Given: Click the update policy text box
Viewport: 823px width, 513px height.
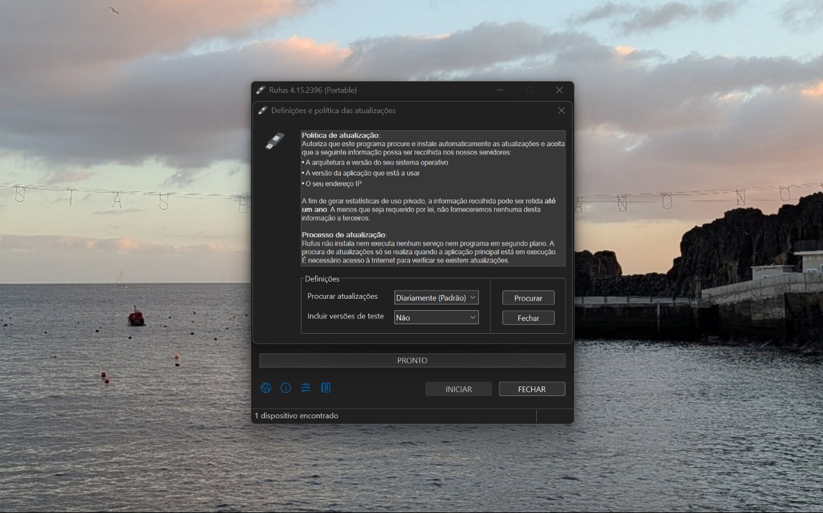Looking at the screenshot, I should pyautogui.click(x=433, y=198).
